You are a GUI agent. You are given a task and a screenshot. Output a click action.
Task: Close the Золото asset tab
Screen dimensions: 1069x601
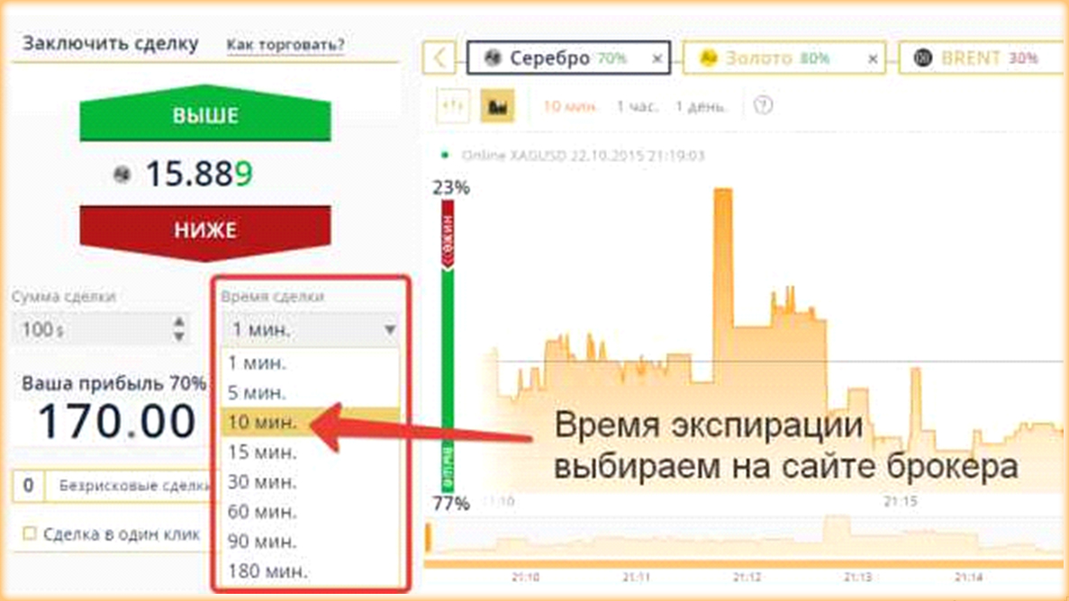872,59
